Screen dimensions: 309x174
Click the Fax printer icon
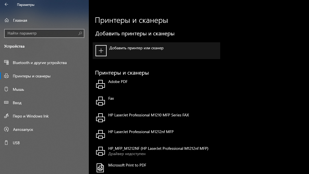[x=100, y=101]
